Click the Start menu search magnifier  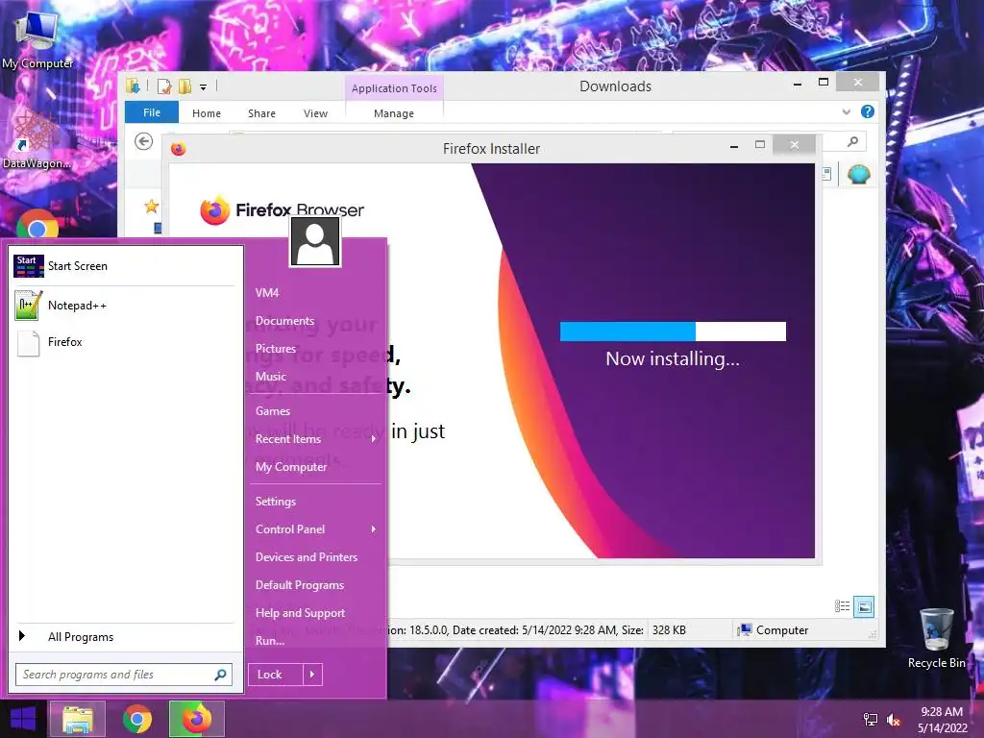(x=220, y=675)
